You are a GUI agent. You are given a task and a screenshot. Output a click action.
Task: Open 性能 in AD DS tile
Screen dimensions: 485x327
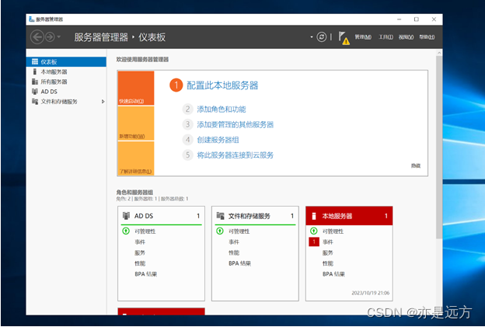coord(140,263)
